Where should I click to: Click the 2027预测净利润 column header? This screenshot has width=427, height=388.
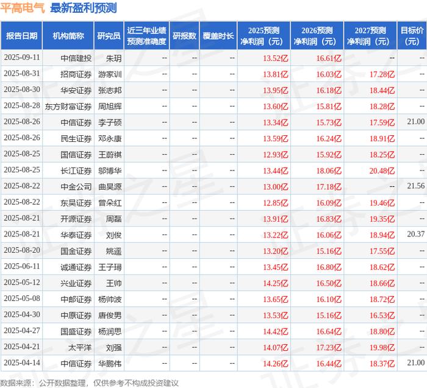point(370,35)
